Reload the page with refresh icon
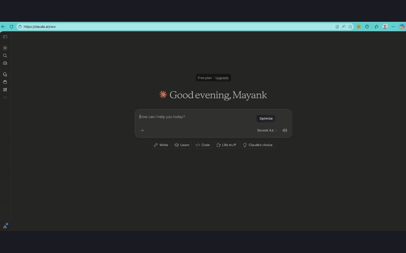Image resolution: width=406 pixels, height=253 pixels. point(11,27)
